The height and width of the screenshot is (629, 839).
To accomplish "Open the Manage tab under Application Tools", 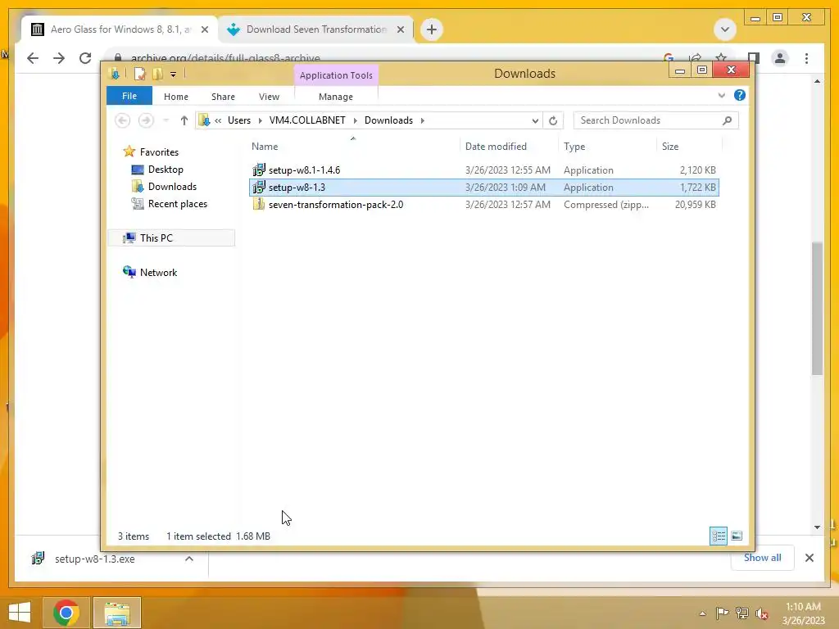I will [x=336, y=97].
